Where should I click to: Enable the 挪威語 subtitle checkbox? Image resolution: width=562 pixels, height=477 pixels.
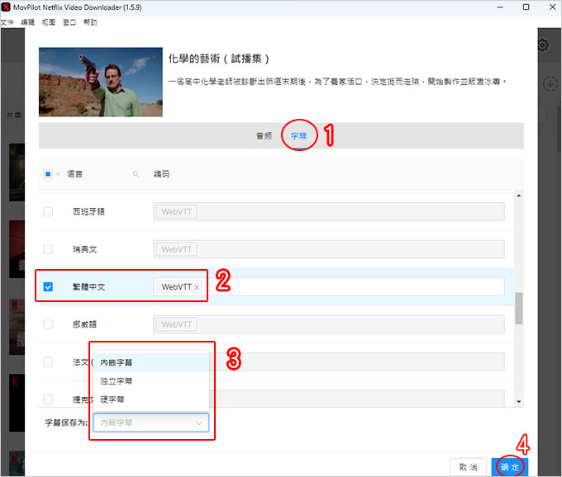[x=48, y=324]
